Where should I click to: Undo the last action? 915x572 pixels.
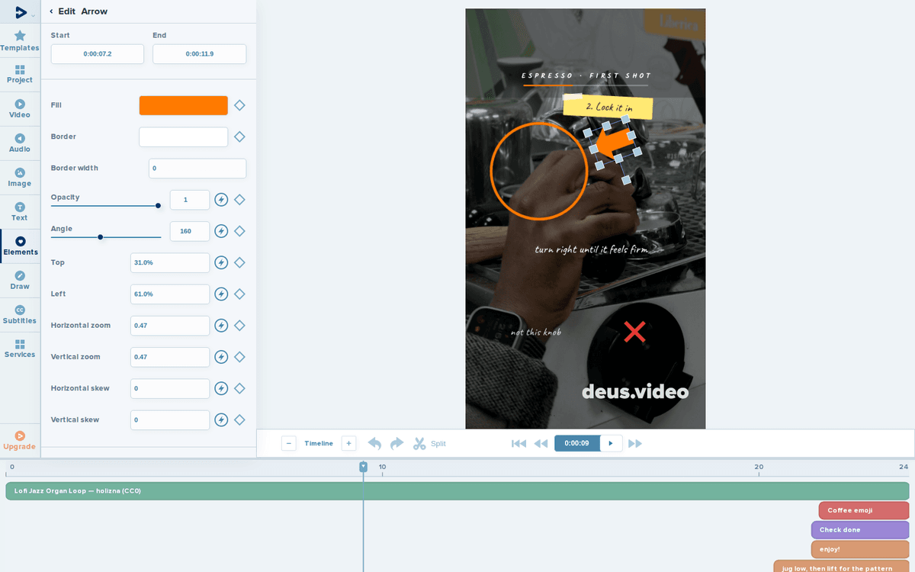[x=374, y=443]
